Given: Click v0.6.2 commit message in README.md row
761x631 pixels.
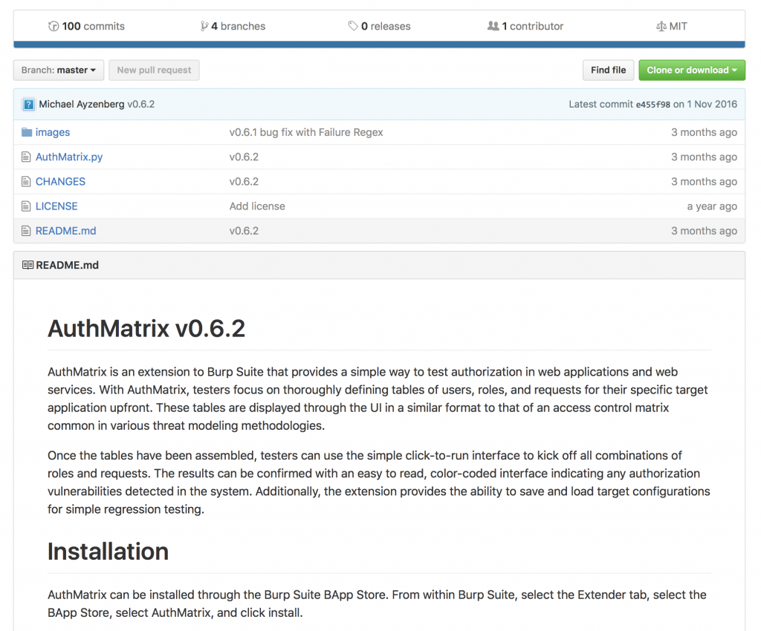Looking at the screenshot, I should (x=244, y=231).
